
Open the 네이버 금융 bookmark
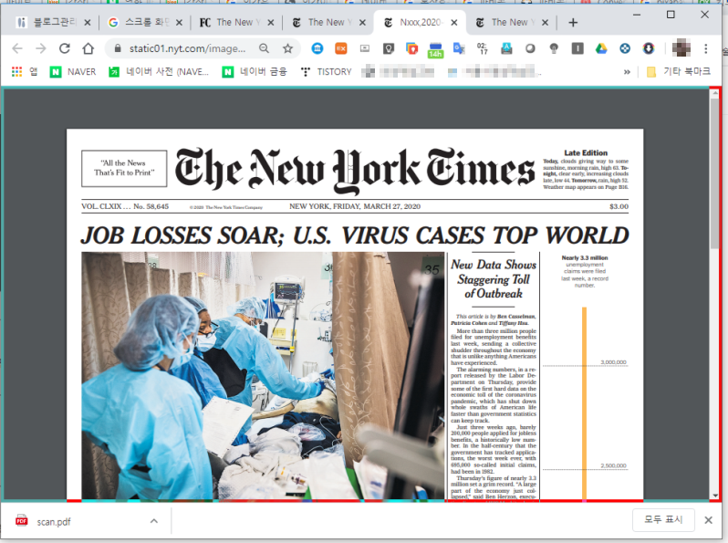[x=255, y=71]
